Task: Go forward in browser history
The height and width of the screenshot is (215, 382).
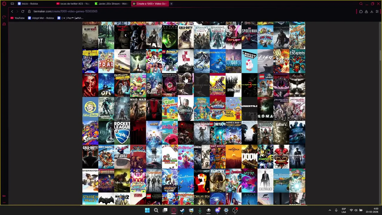Action: 17,11
